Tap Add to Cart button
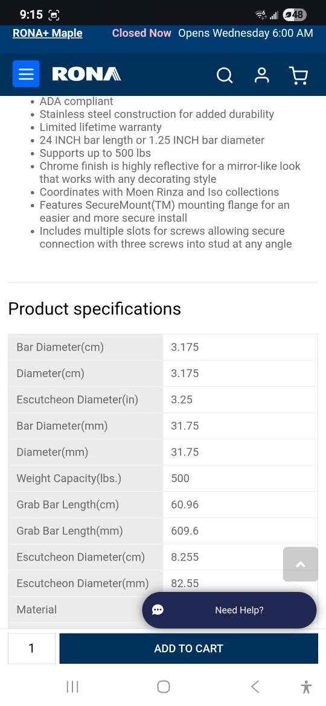 click(x=189, y=648)
